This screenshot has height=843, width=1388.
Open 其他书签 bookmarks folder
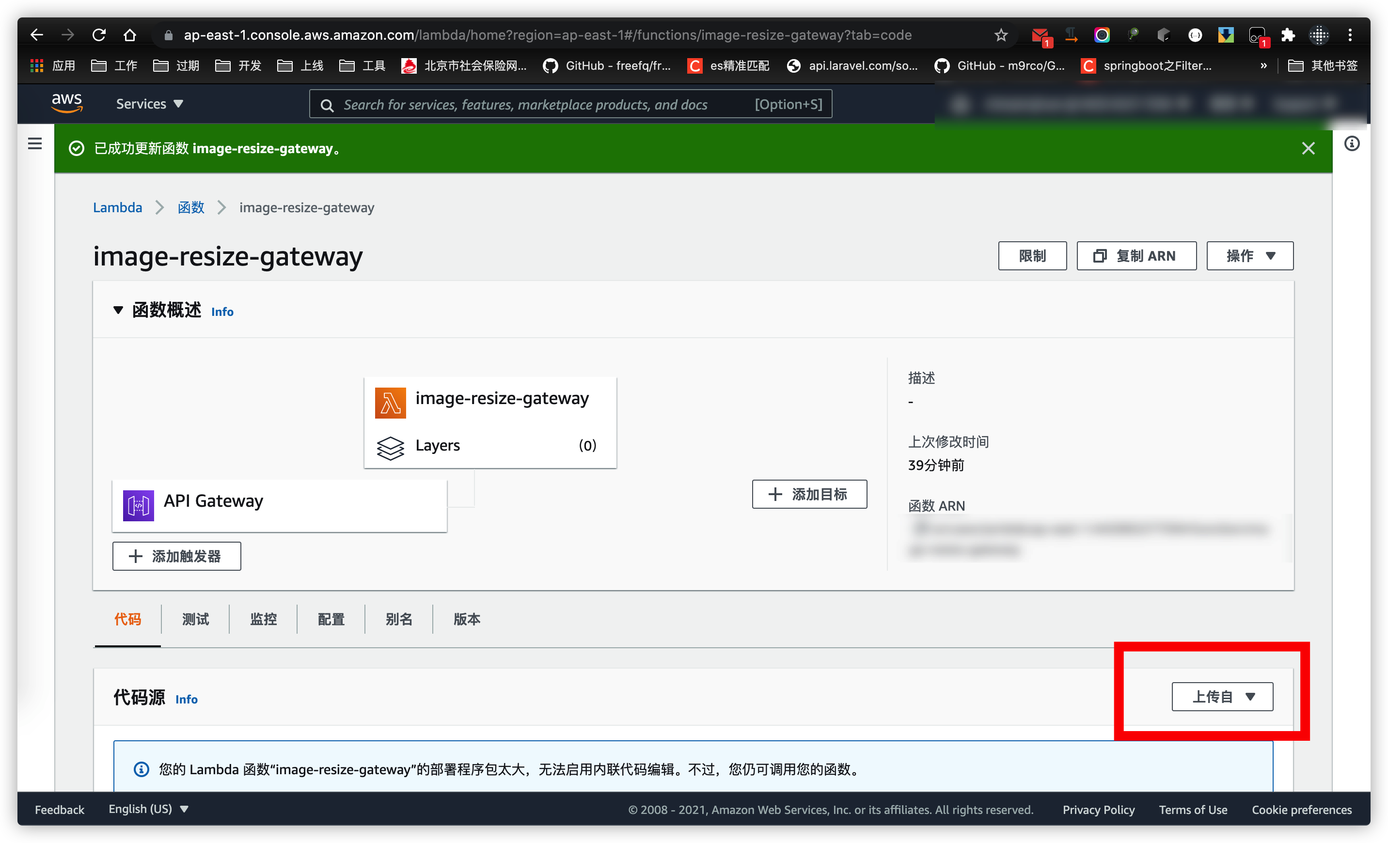[x=1323, y=66]
